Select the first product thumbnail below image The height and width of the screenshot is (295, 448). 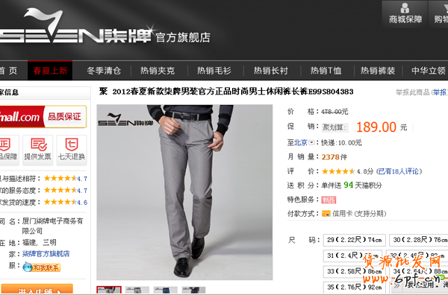[x=109, y=290]
